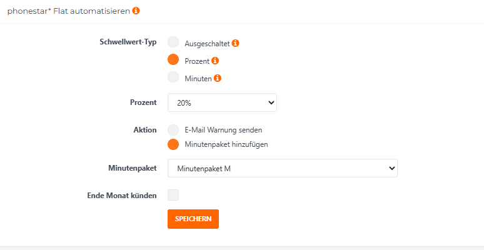Click the E-Mail Warnung senden label text
The width and height of the screenshot is (484, 250).
pyautogui.click(x=223, y=130)
